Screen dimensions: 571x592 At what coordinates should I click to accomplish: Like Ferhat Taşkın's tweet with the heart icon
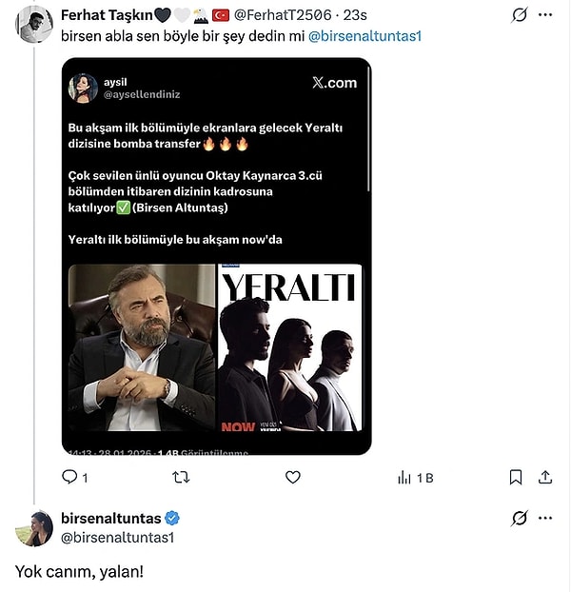pyautogui.click(x=293, y=477)
